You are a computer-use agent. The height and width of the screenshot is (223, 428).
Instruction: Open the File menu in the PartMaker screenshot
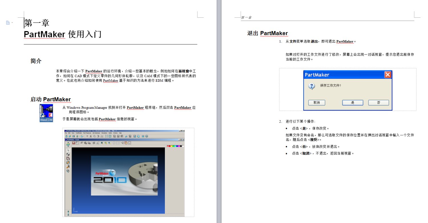[66, 133]
